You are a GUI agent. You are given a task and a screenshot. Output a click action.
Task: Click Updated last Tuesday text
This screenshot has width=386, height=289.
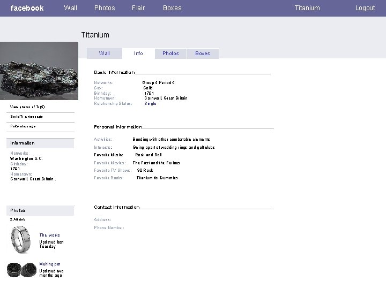[51, 244]
